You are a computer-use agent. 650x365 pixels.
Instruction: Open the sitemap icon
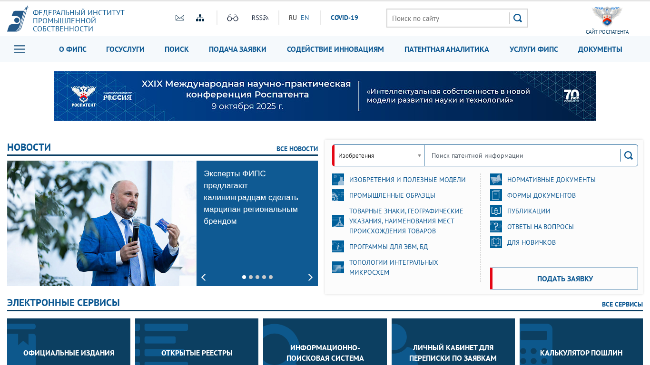click(200, 18)
